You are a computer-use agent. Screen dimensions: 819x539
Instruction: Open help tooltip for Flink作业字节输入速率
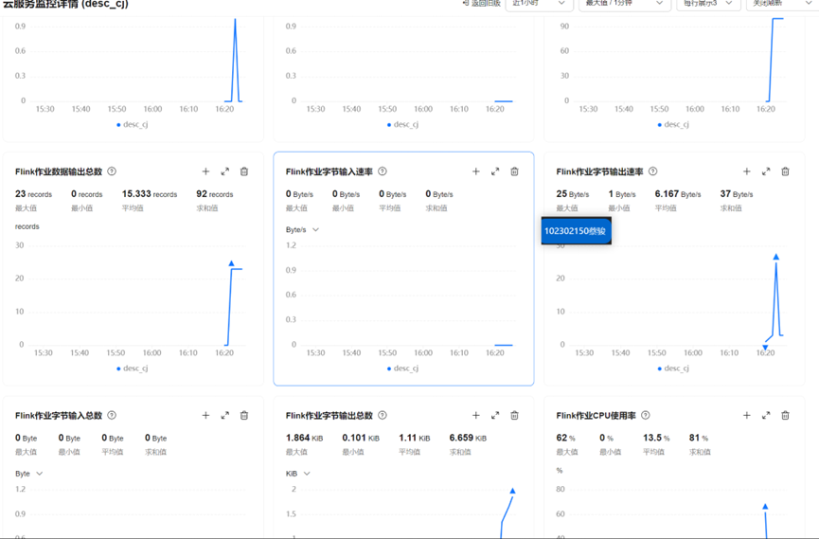(383, 171)
